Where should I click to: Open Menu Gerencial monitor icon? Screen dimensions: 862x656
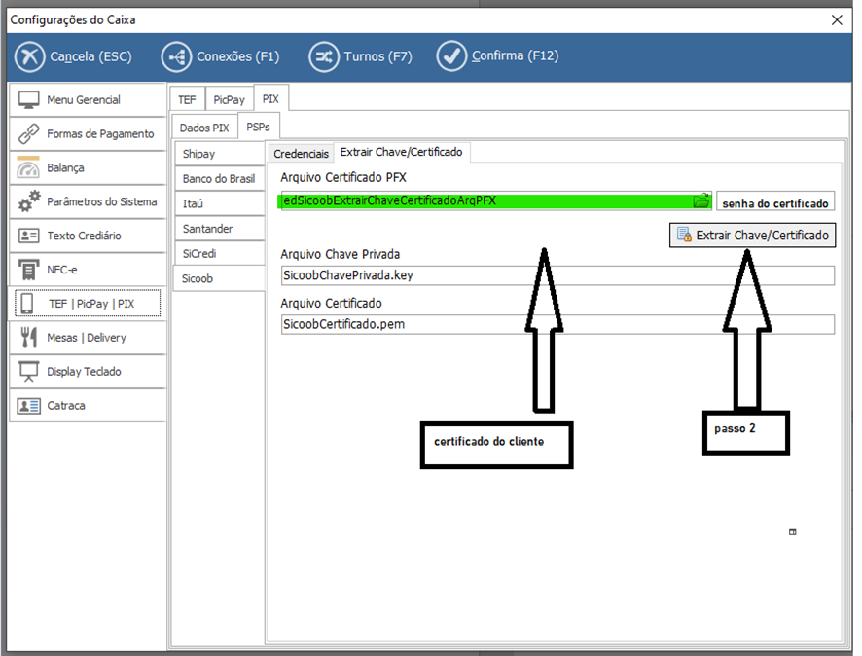click(x=29, y=100)
